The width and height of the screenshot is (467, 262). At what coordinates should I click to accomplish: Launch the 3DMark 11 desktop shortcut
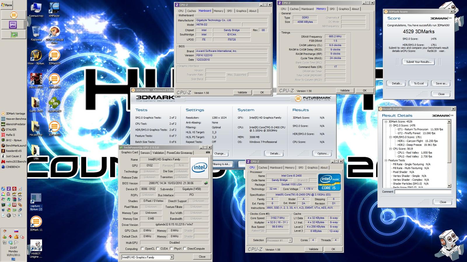tap(36, 224)
